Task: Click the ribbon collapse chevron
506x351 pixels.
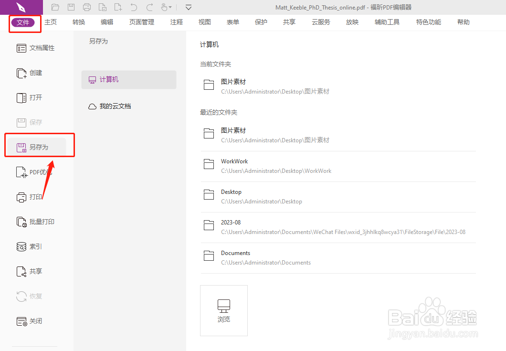Action: (x=188, y=7)
